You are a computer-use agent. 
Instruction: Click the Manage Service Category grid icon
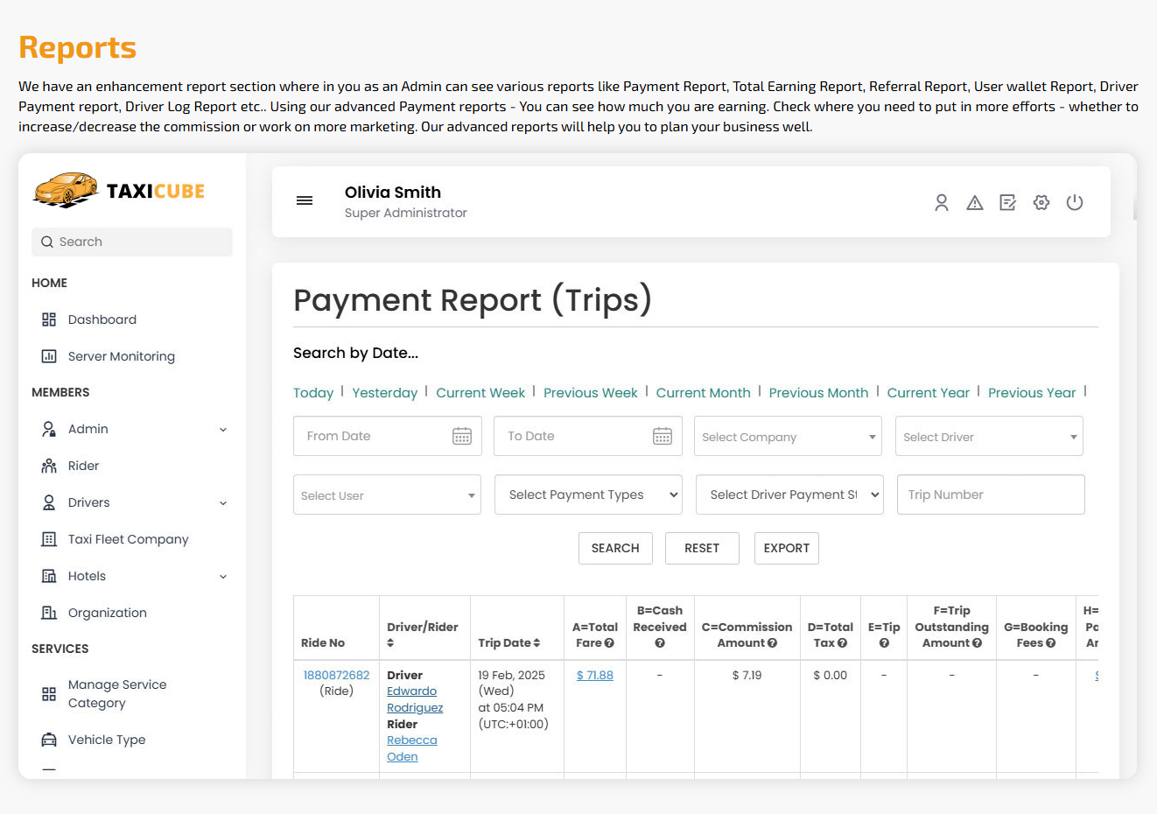tap(49, 694)
